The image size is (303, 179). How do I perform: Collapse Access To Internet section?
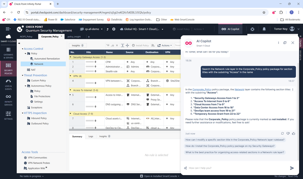tap(71, 90)
